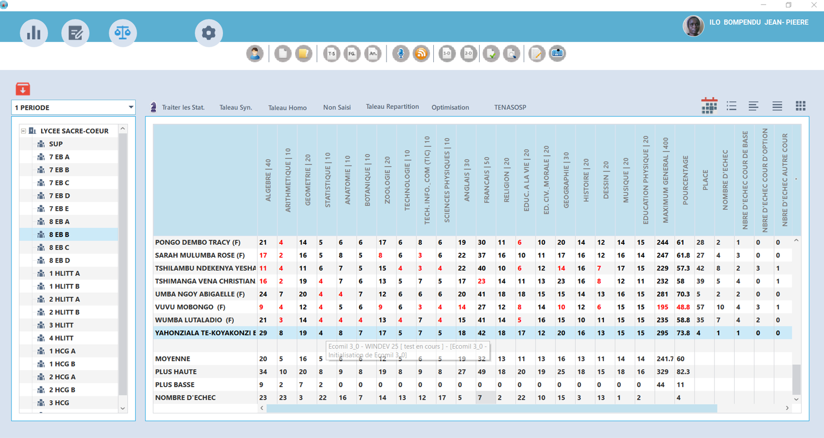
Task: Select row VUVU MOBONGO (F)
Action: click(x=472, y=307)
